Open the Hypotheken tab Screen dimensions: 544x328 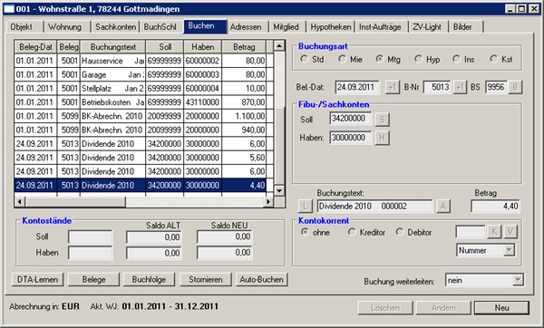pos(331,27)
